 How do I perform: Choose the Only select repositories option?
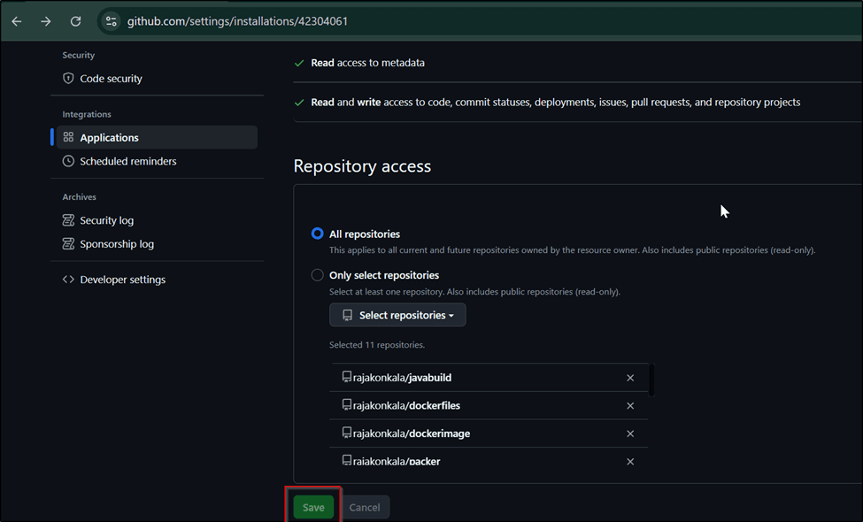coord(318,274)
